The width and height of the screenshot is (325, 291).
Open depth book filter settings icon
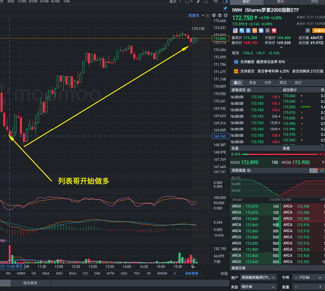[322, 170]
